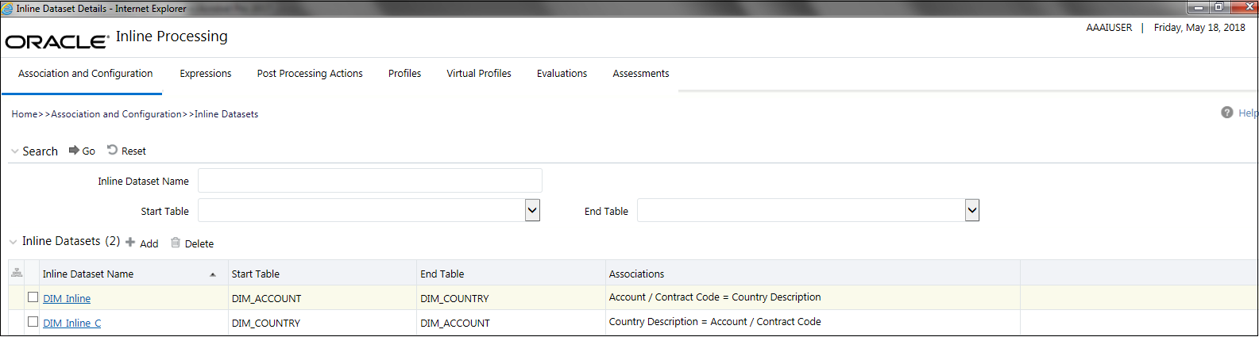Image resolution: width=1259 pixels, height=337 pixels.
Task: Click the Delete trash can icon
Action: [x=176, y=243]
